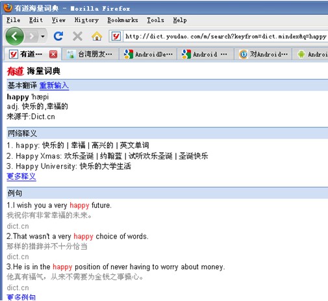Image resolution: width=328 pixels, height=301 pixels.
Task: Switch to the 对Android tab
Action: point(264,54)
